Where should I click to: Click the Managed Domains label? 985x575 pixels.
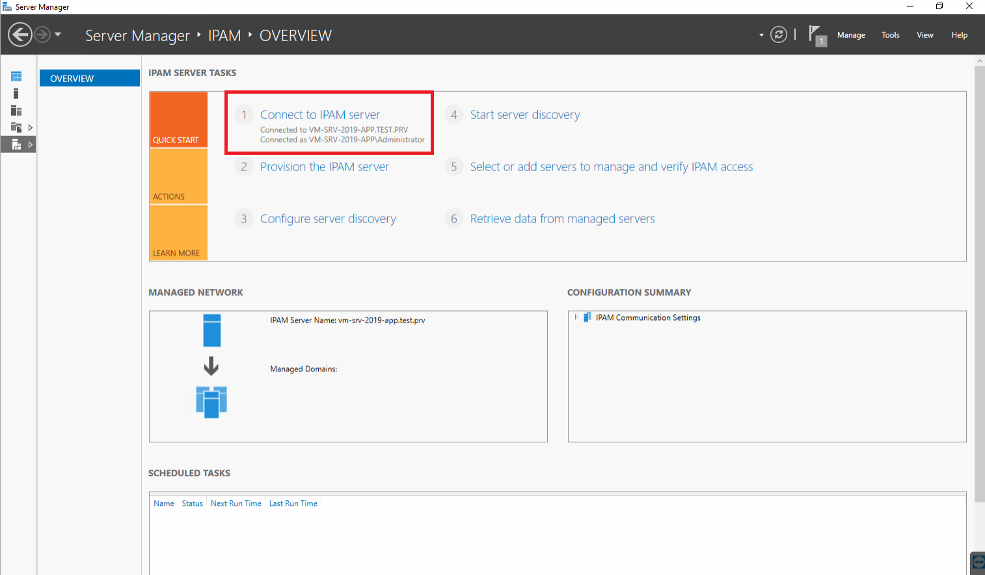coord(304,369)
